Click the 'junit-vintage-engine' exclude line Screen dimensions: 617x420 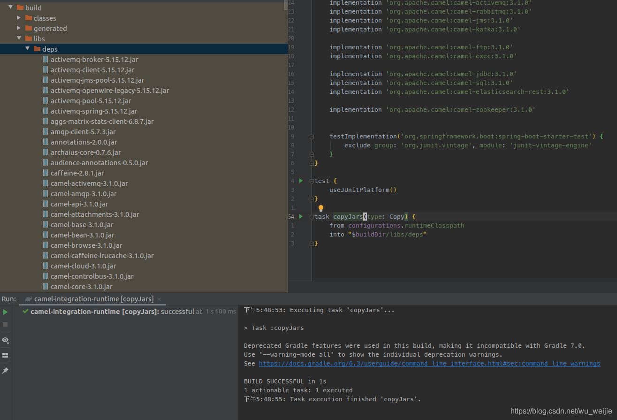[x=468, y=145]
